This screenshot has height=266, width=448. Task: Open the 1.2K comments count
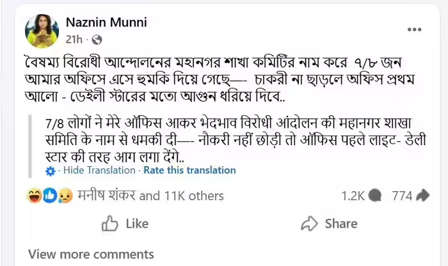[x=353, y=196]
